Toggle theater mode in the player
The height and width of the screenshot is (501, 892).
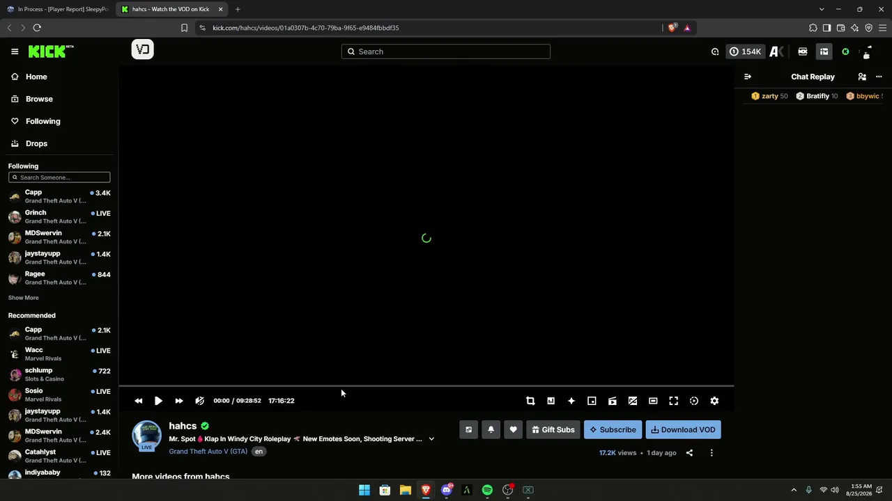tap(653, 401)
